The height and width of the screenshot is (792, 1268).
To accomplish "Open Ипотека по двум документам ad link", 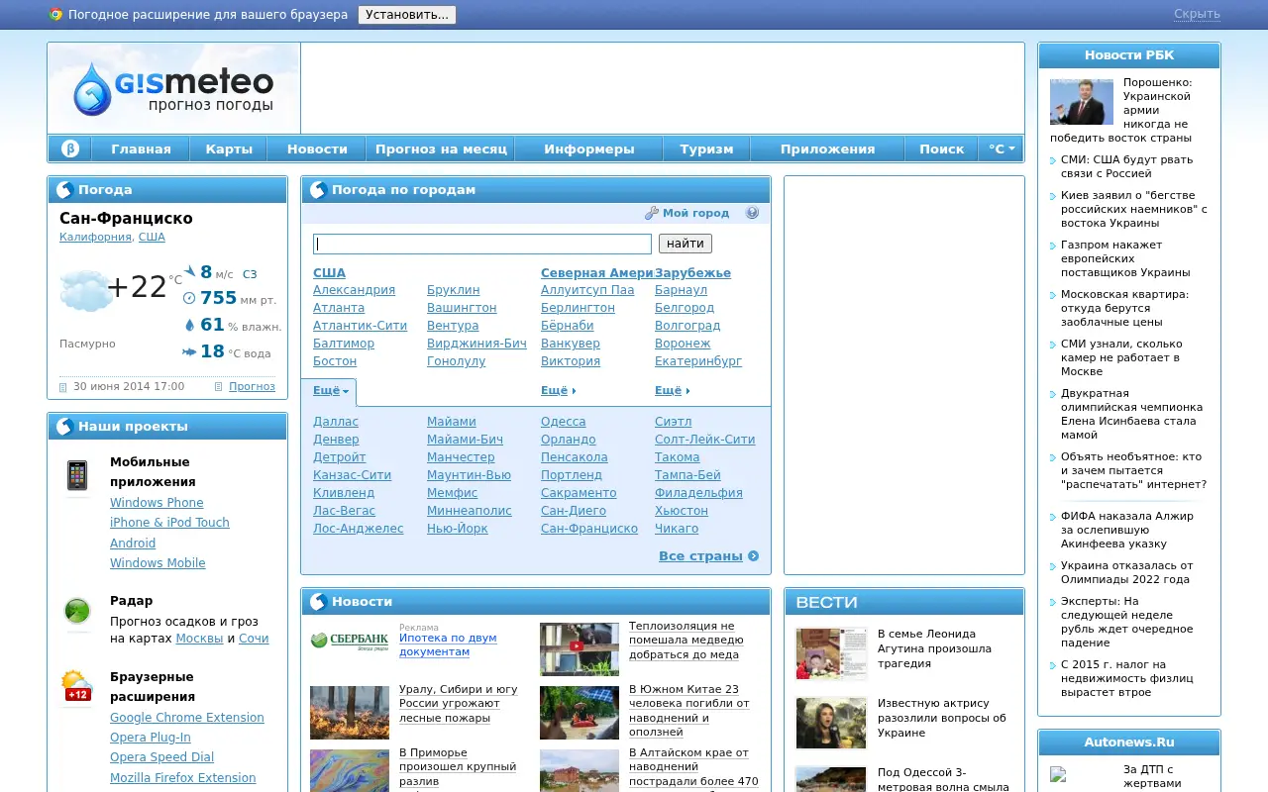I will coord(448,645).
